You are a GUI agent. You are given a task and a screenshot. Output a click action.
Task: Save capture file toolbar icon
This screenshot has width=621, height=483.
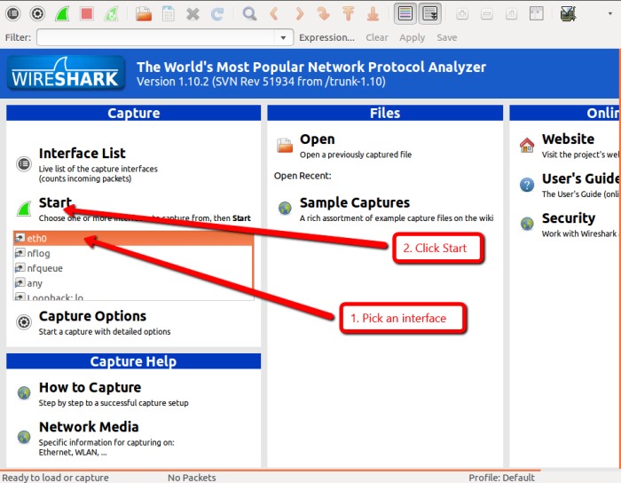pos(169,14)
